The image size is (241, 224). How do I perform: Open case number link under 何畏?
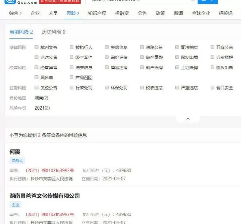tap(50, 170)
